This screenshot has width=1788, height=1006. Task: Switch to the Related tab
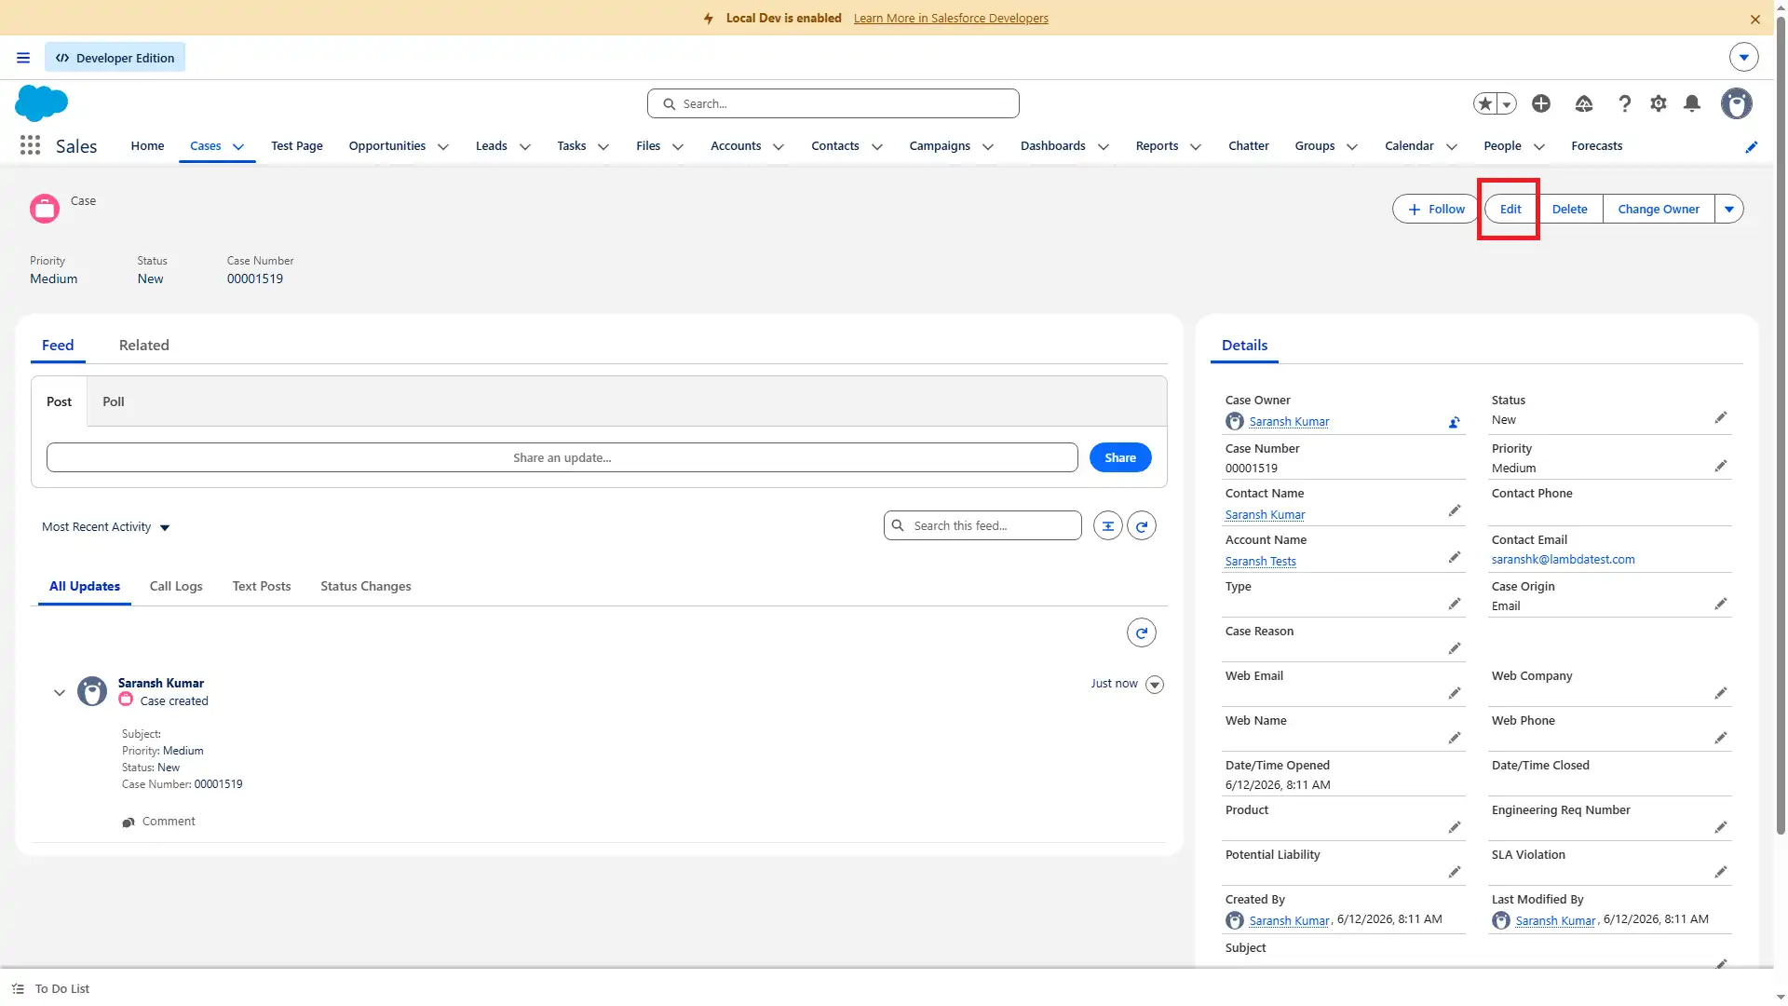[x=144, y=346]
